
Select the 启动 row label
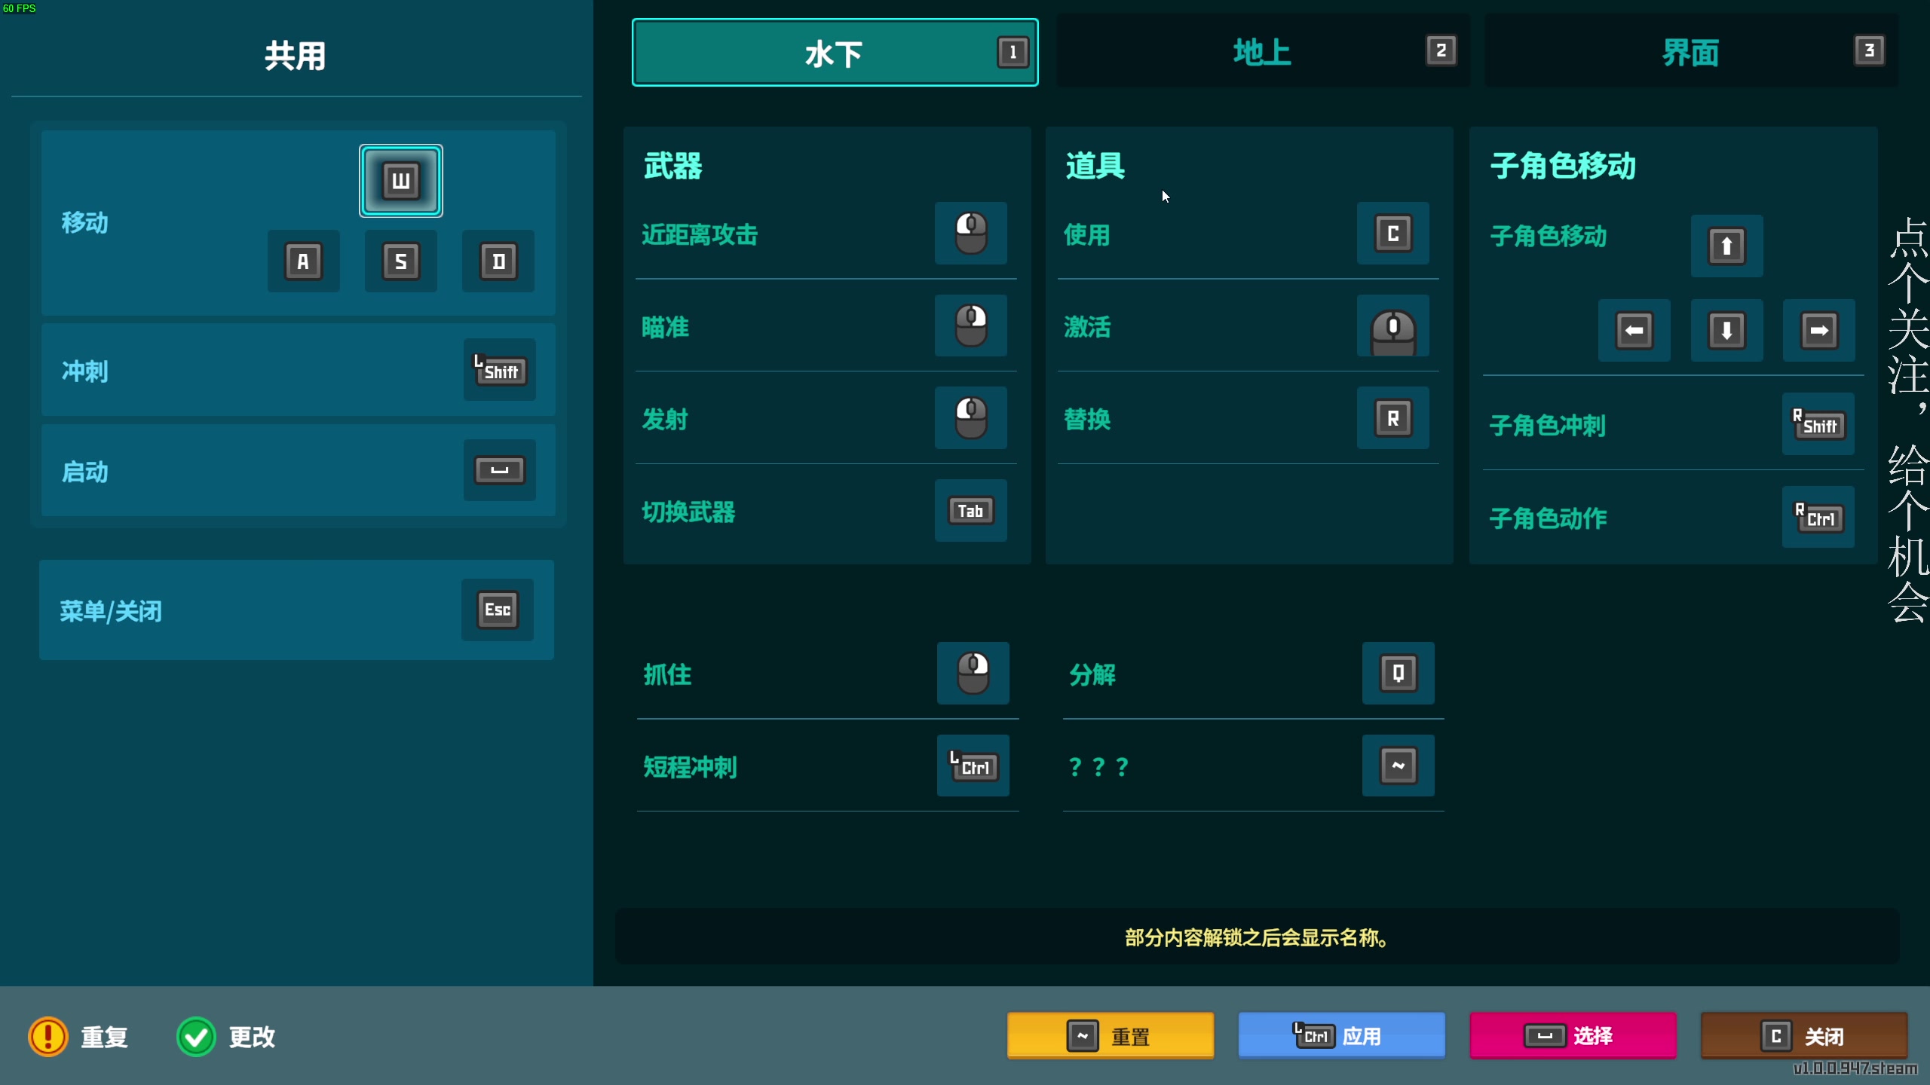(85, 472)
